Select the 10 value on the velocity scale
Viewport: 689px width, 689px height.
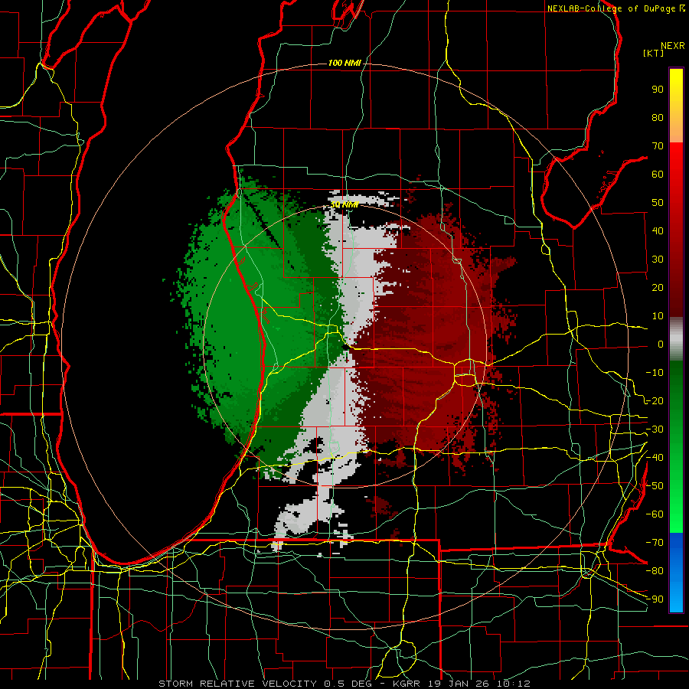(658, 316)
